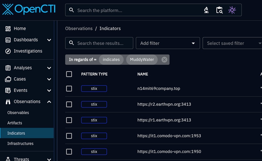Screen dimensions: 262x161
Task: Check the r2.earthvpn.org:3413 row checkbox
Action: point(69,104)
